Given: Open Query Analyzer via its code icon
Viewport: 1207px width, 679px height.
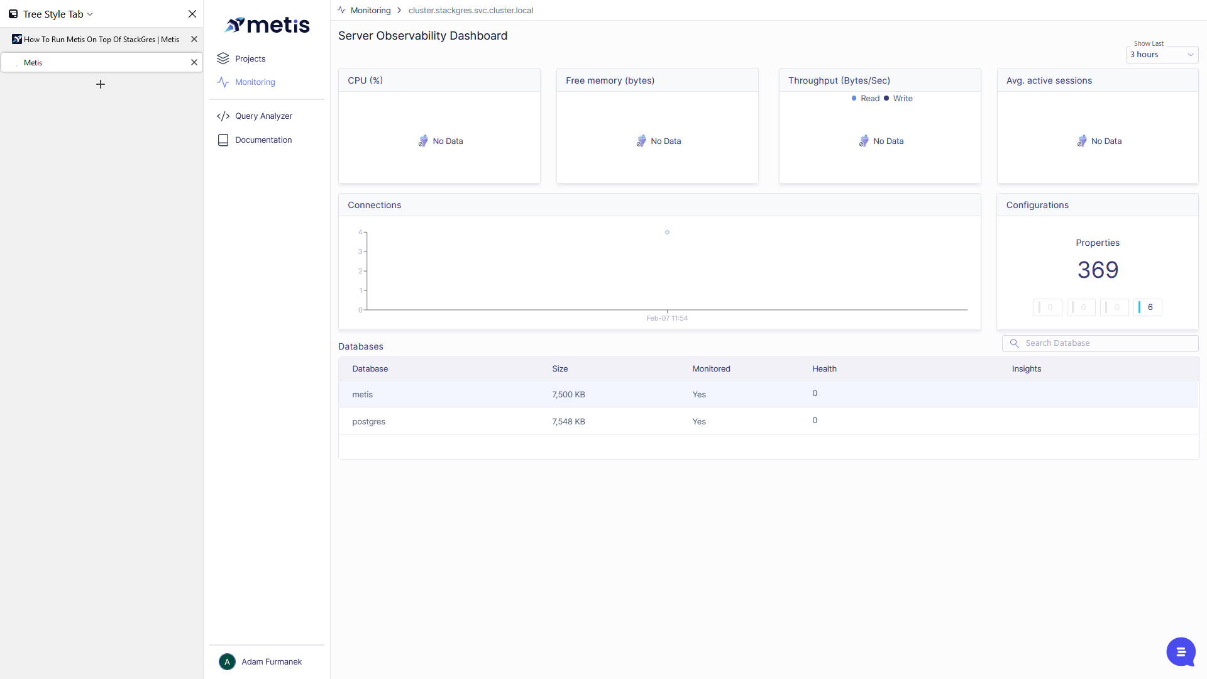Looking at the screenshot, I should 223,116.
